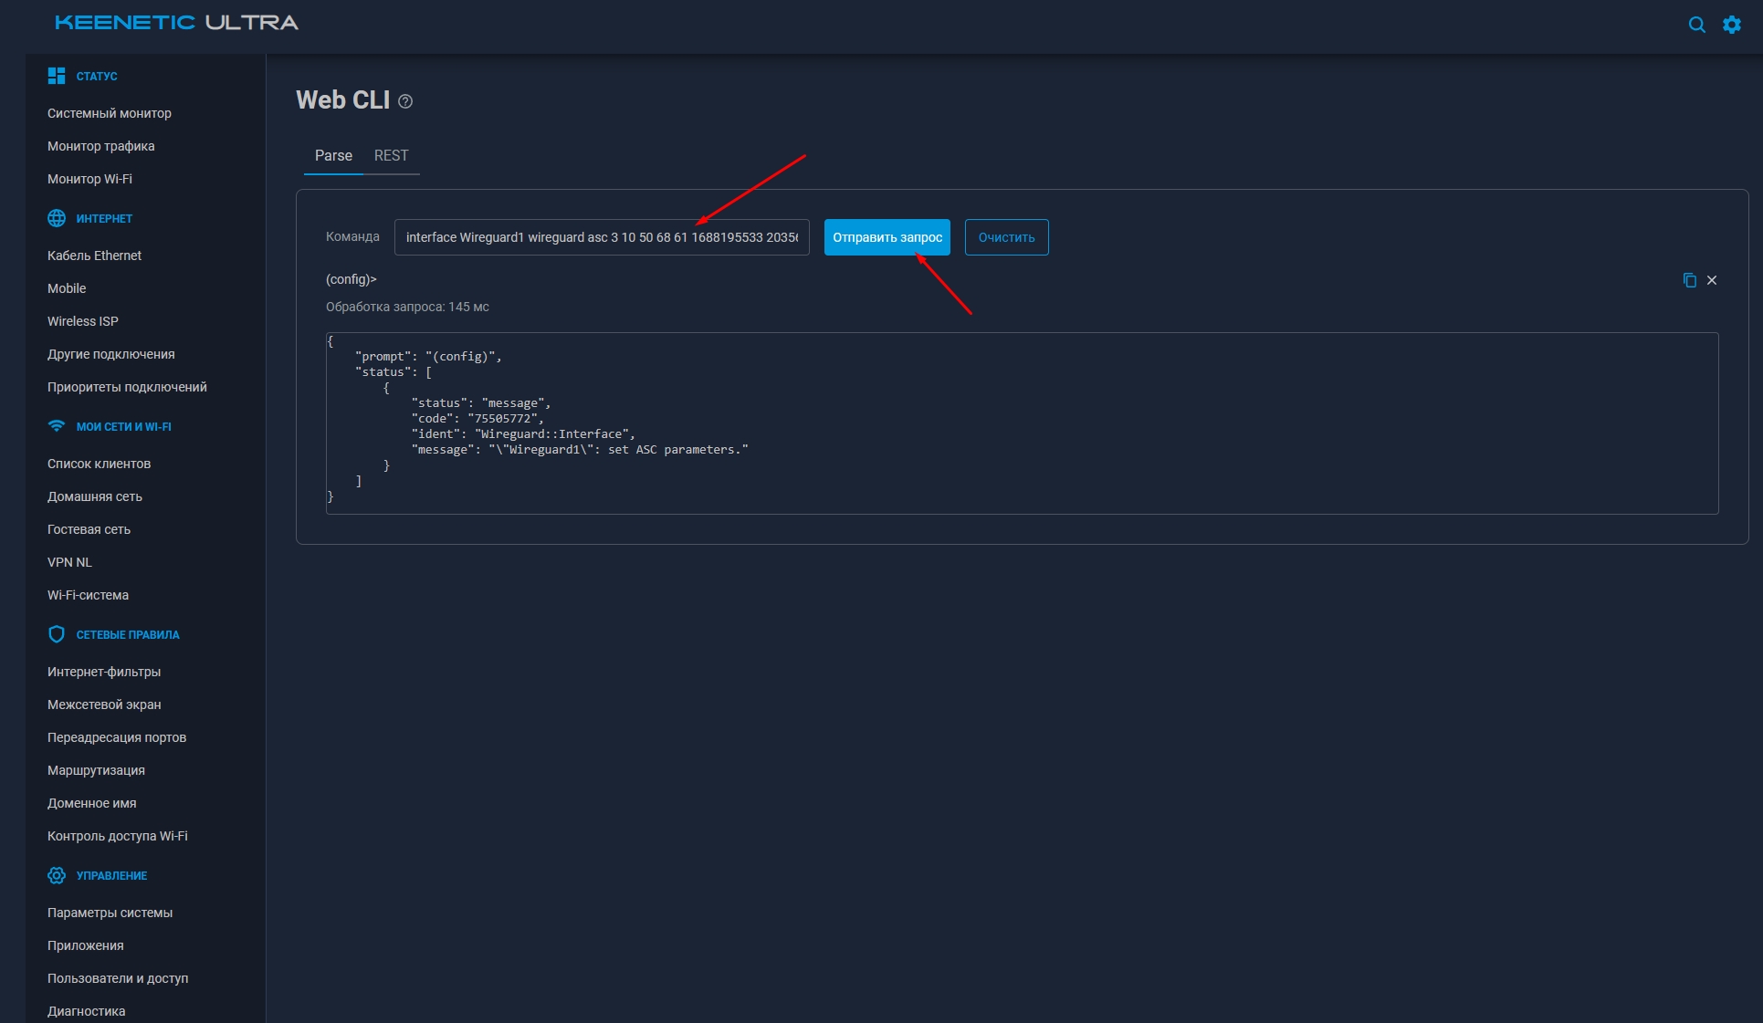The height and width of the screenshot is (1023, 1763).
Task: Click inside the Команда input field
Action: point(602,236)
